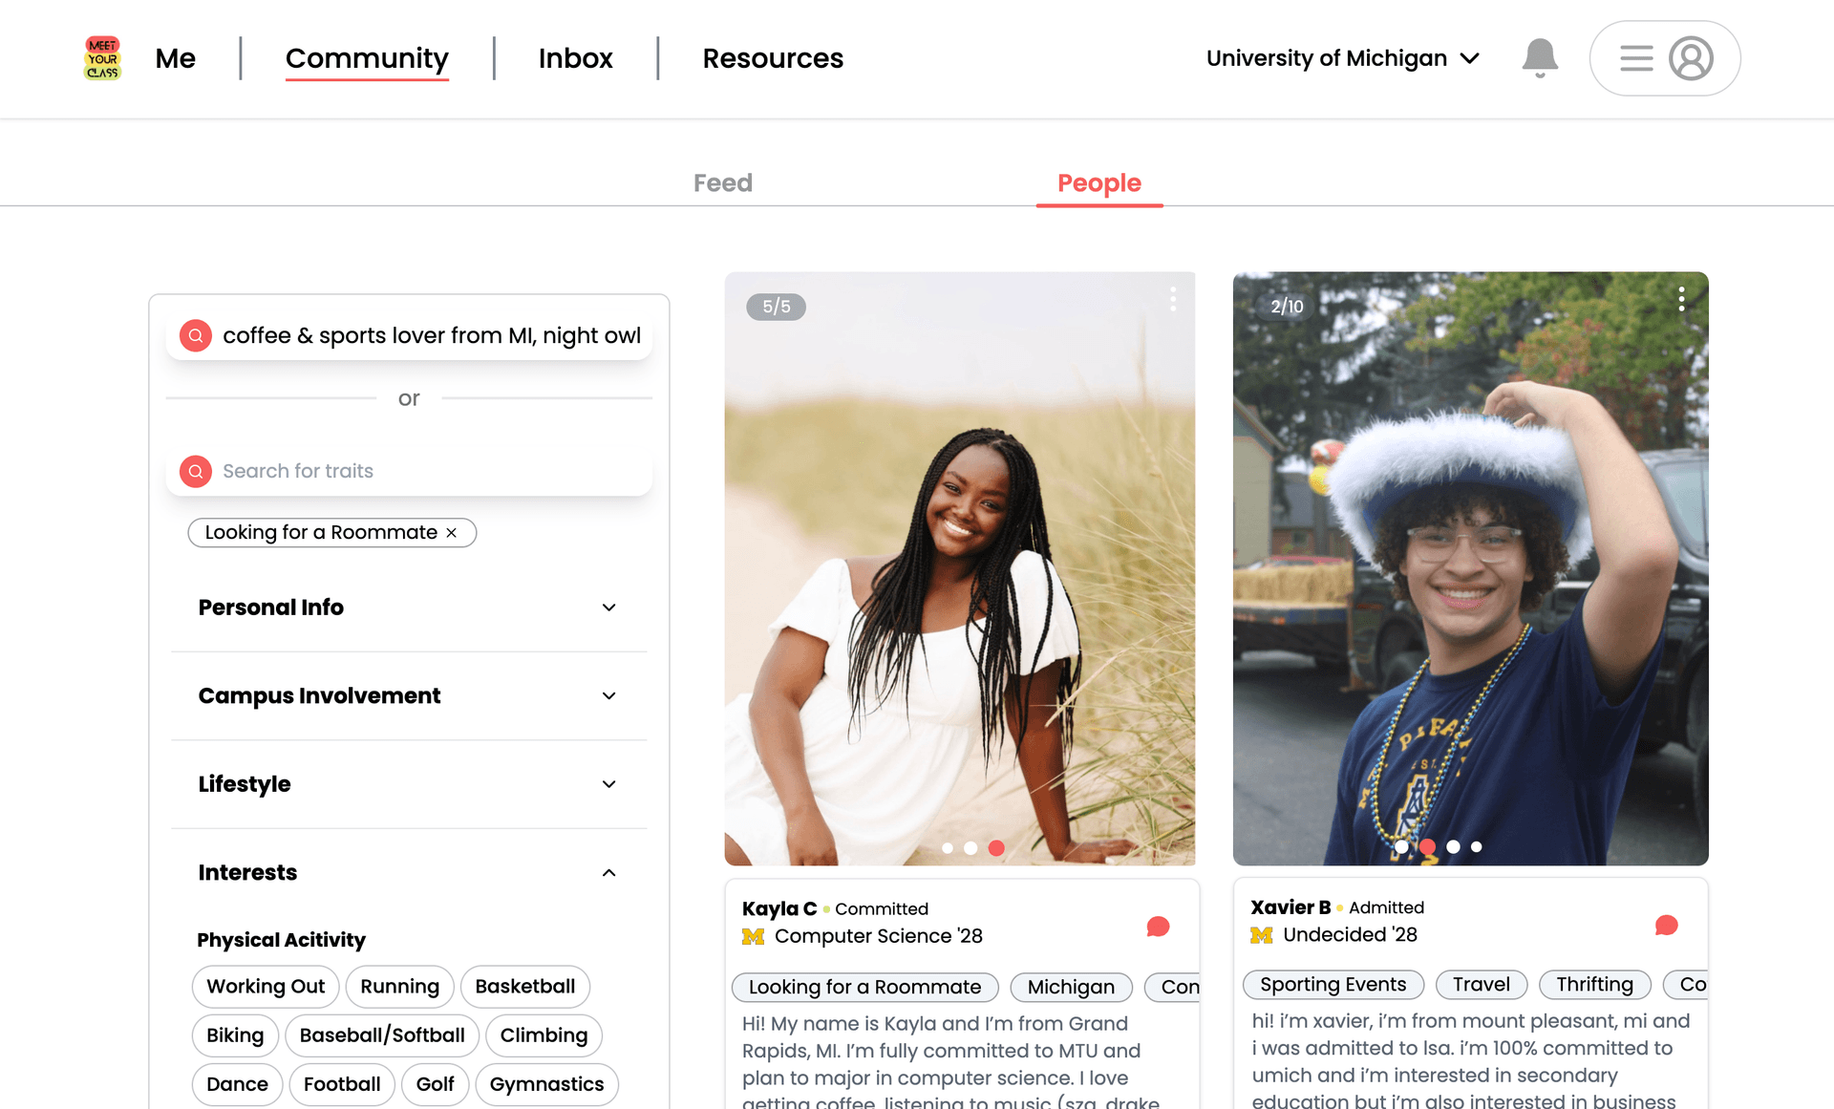Open the profile account menu icon
This screenshot has width=1834, height=1109.
tap(1692, 58)
